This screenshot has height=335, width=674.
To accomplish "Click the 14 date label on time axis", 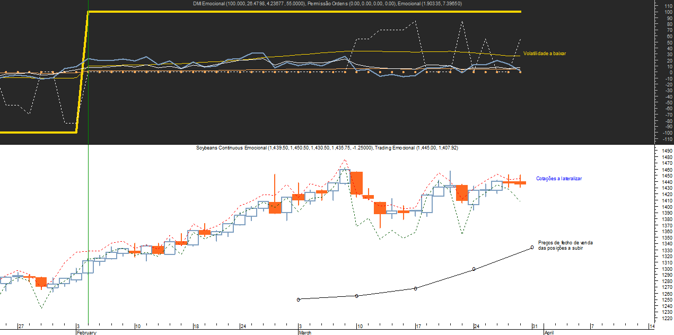I will tap(652, 326).
